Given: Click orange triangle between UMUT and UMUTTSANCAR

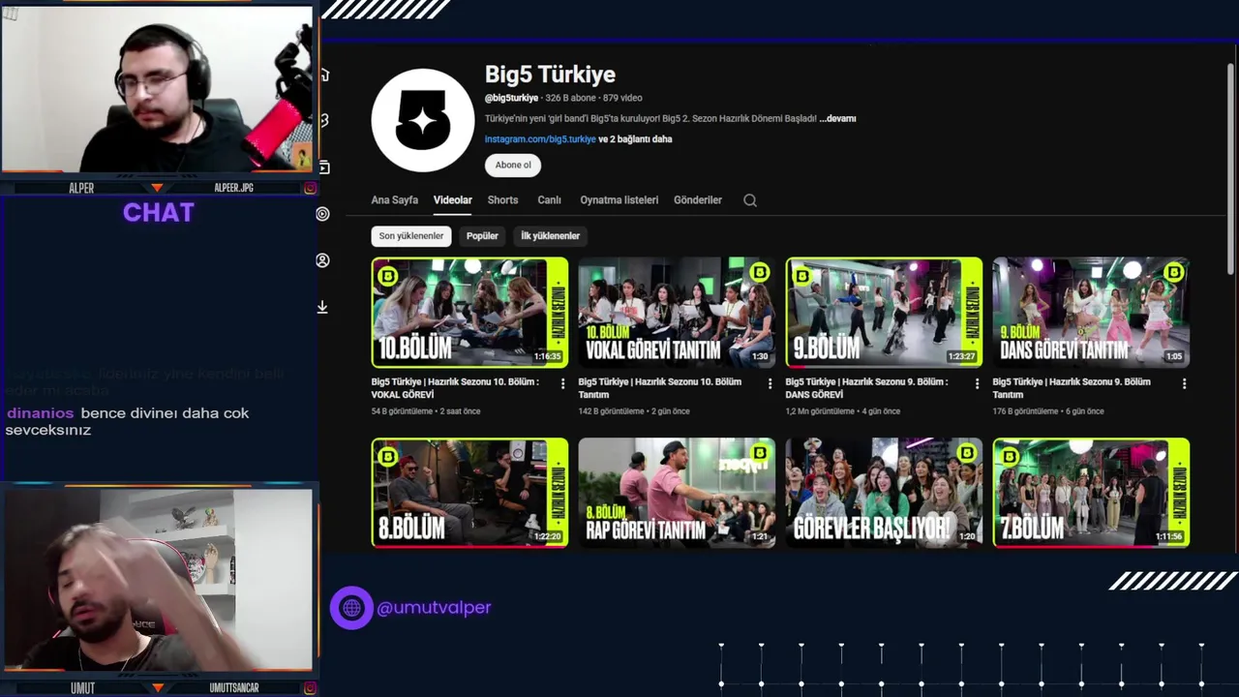Looking at the screenshot, I should pyautogui.click(x=157, y=688).
